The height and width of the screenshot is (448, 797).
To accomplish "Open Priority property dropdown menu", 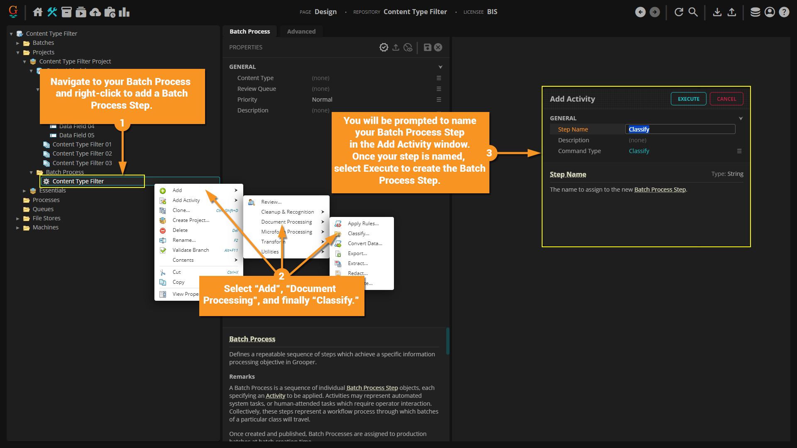I will pos(439,100).
